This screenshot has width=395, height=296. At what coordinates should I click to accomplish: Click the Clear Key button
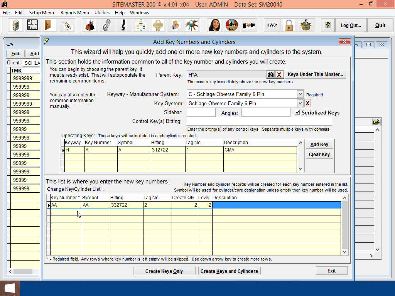pos(319,155)
